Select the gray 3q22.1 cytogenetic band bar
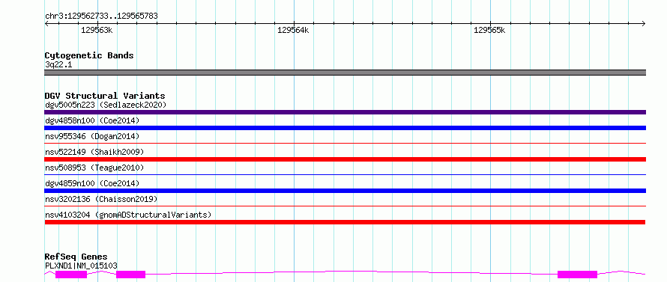The width and height of the screenshot is (667, 282). pyautogui.click(x=345, y=73)
